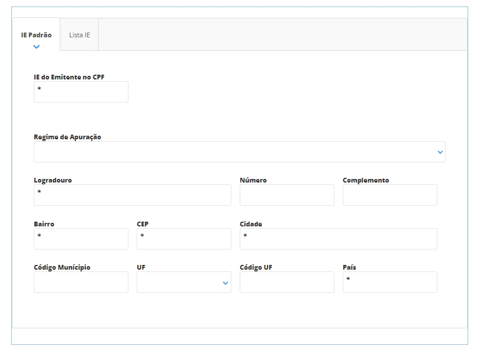
Task: Click the chevron icon below IE Padrão
Action: [x=36, y=47]
